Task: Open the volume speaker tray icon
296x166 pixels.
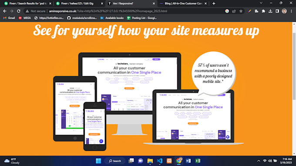Action: click(270, 161)
